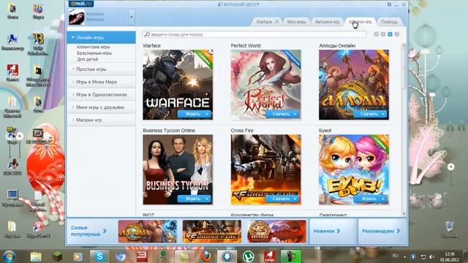Click the Скачать button on Аллоды Онлайн
The width and height of the screenshot is (468, 263).
(x=370, y=114)
